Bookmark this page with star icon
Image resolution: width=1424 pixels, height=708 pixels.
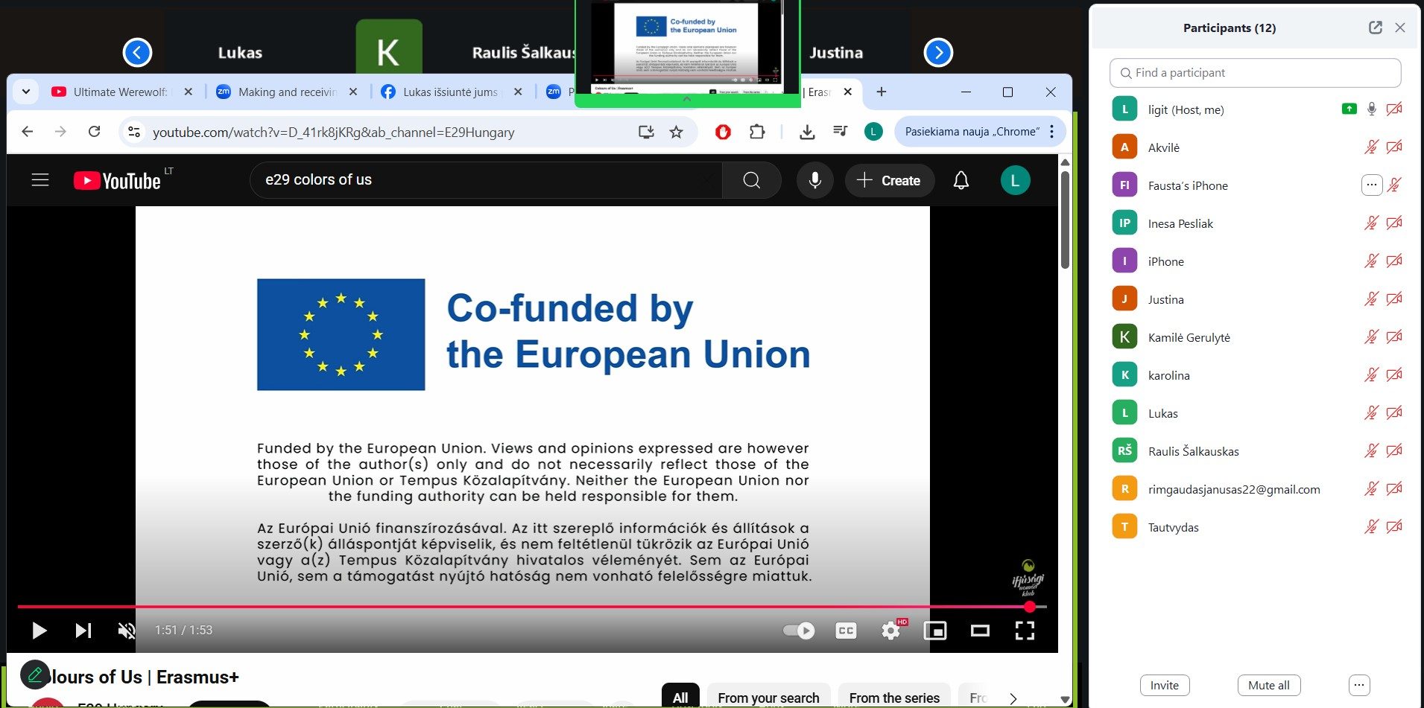click(676, 132)
